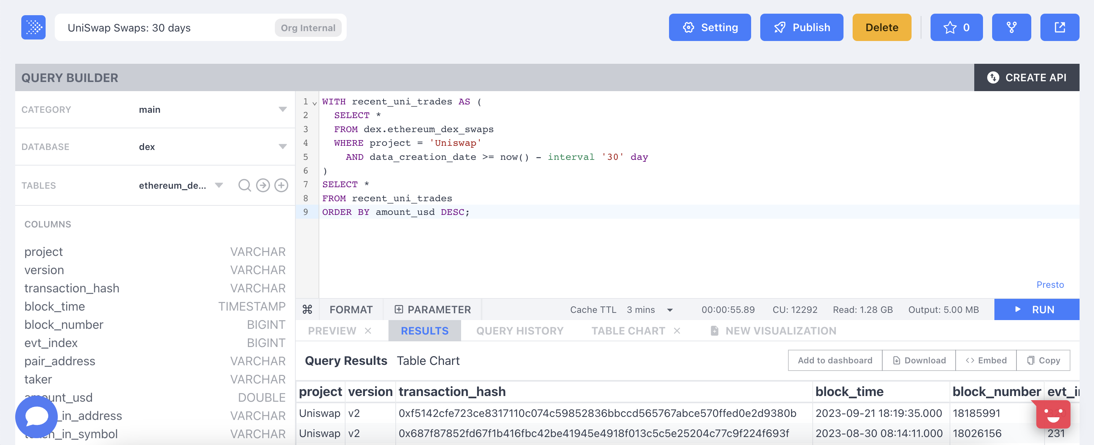This screenshot has width=1094, height=445.
Task: Close the TABLE CHART tab
Action: point(677,331)
